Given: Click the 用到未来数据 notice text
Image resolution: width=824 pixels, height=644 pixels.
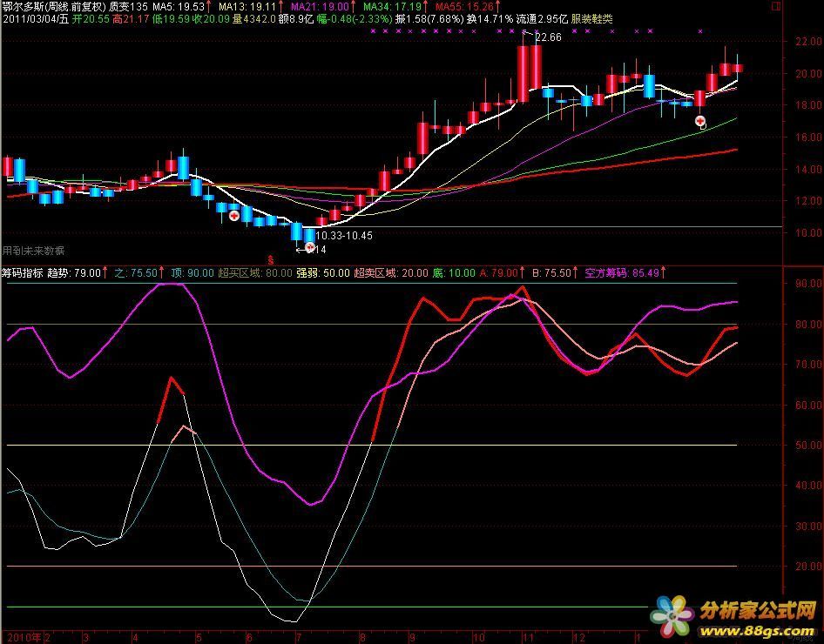Looking at the screenshot, I should (x=33, y=251).
